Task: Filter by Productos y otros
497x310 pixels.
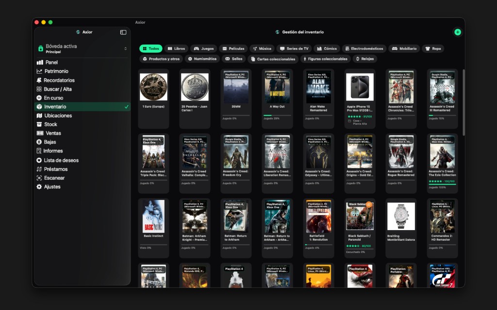Action: tap(161, 59)
